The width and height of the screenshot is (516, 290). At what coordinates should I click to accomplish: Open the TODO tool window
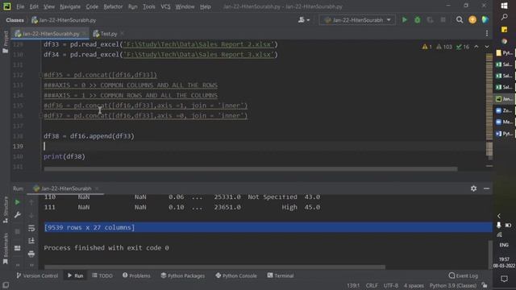click(x=102, y=275)
